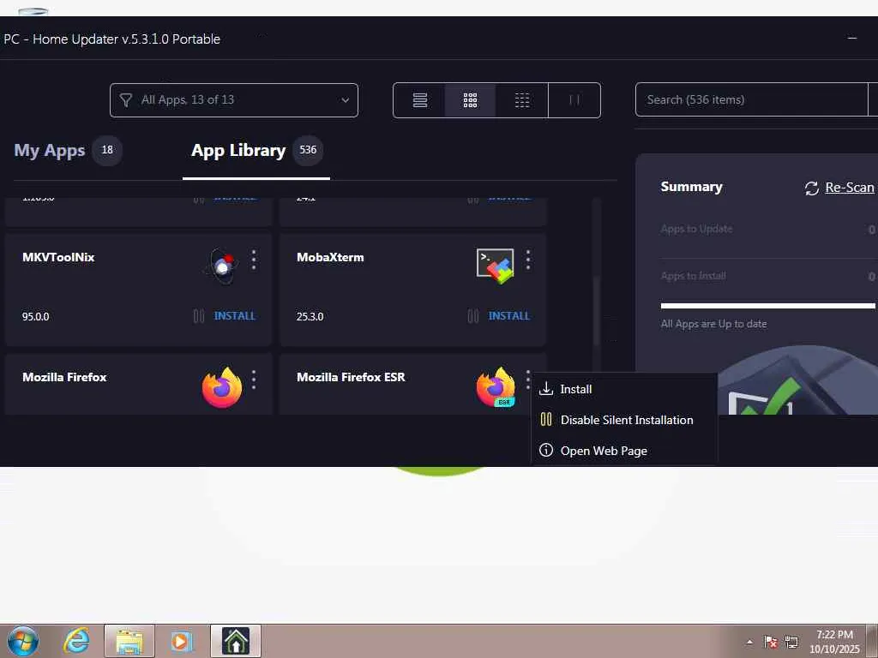Click MobaXterm version 25.3.0
Viewport: 878px width, 658px height.
pos(310,317)
